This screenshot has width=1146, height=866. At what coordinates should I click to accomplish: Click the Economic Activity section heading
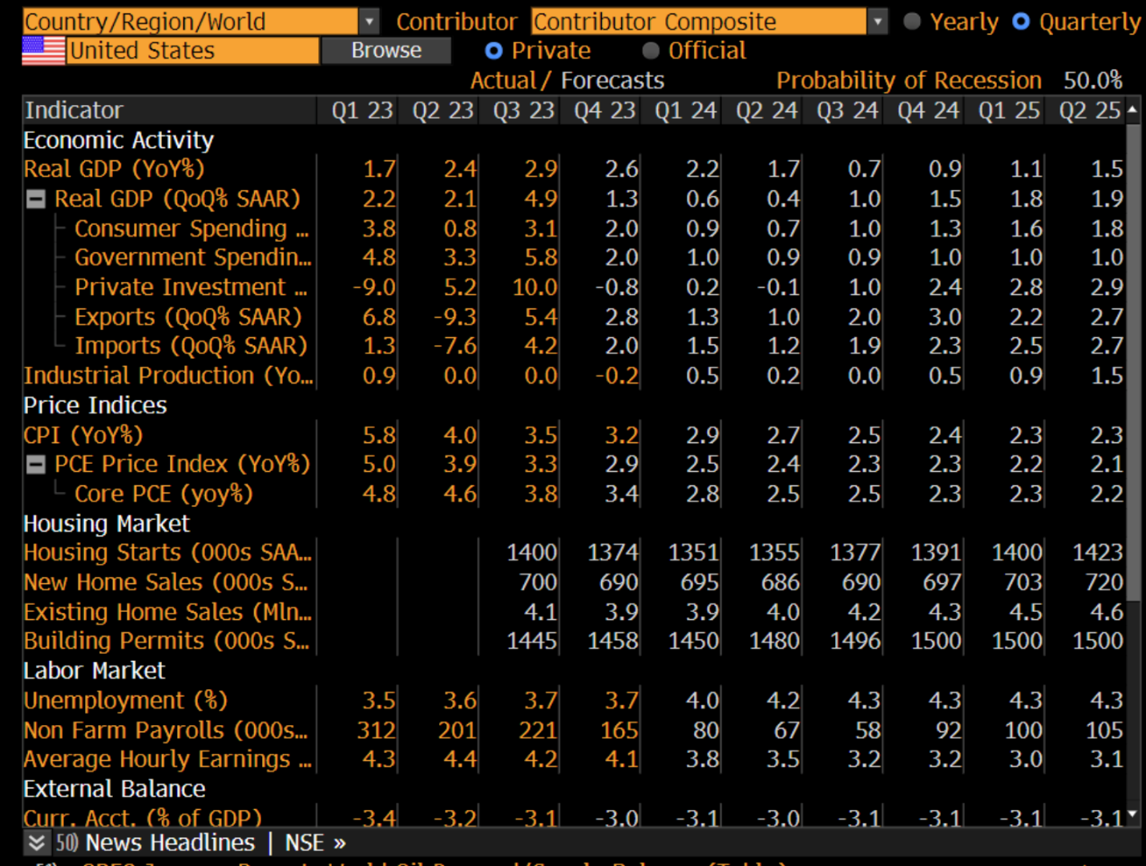tap(119, 140)
